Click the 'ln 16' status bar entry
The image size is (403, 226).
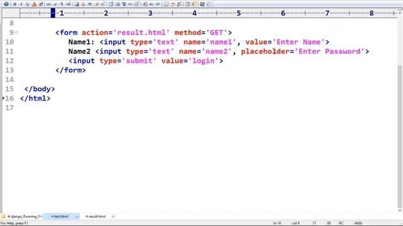point(277,223)
